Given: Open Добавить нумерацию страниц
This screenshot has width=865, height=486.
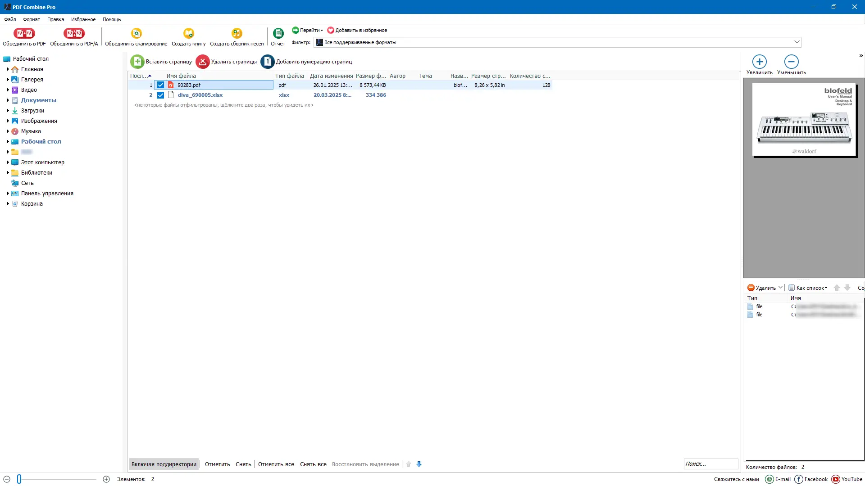Looking at the screenshot, I should click(x=306, y=61).
